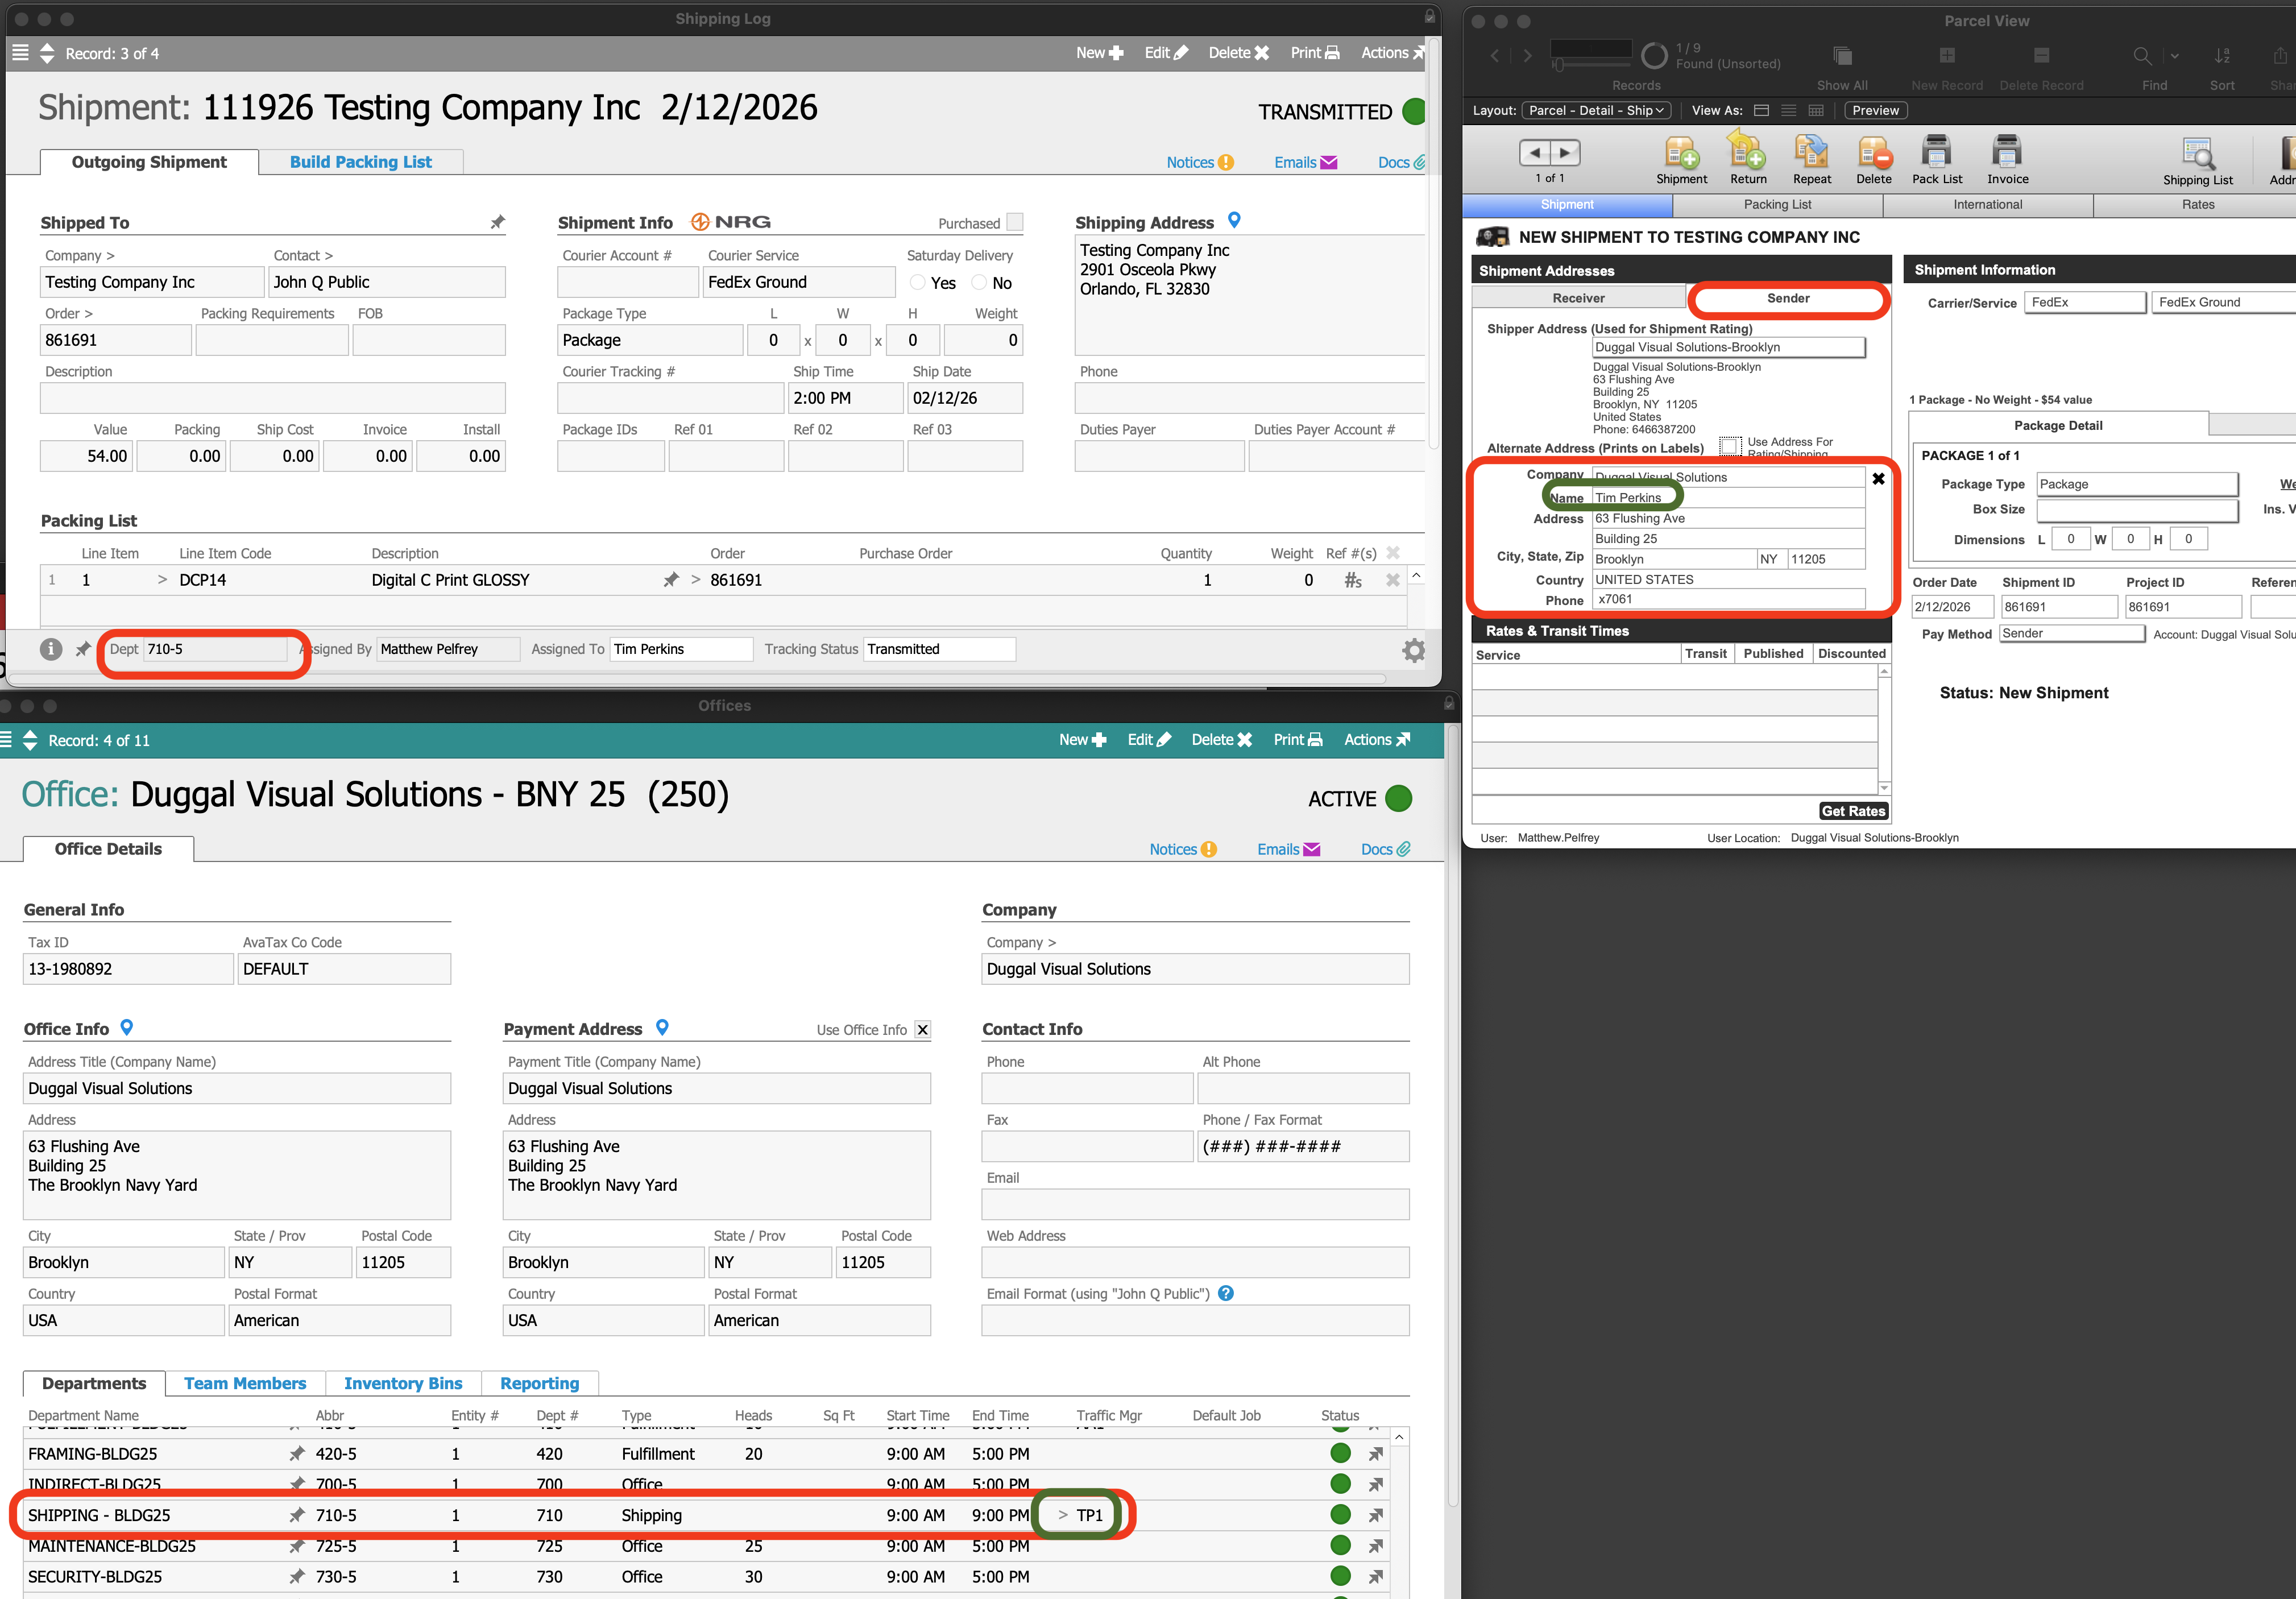This screenshot has height=1599, width=2296.
Task: Click the info icon beside Dept field
Action: pos(51,649)
